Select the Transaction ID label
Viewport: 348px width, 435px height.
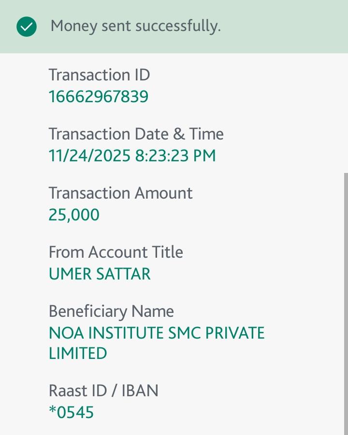(99, 75)
